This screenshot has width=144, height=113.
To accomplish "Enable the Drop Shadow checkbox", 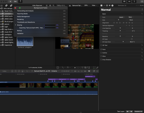I will point(101,60).
